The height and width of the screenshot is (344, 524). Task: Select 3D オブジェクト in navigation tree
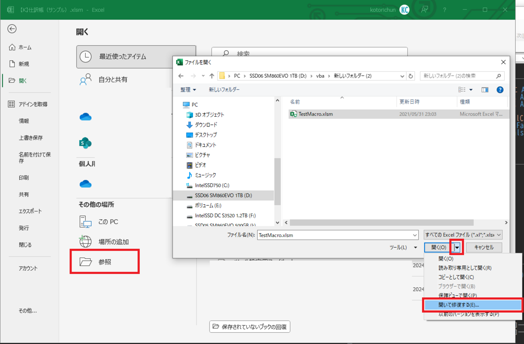point(205,115)
